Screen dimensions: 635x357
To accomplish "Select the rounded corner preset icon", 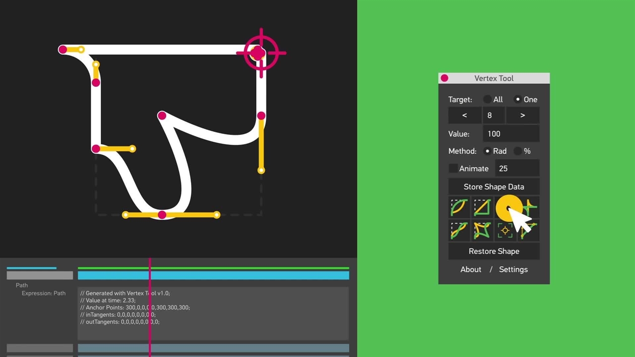I will tap(459, 207).
